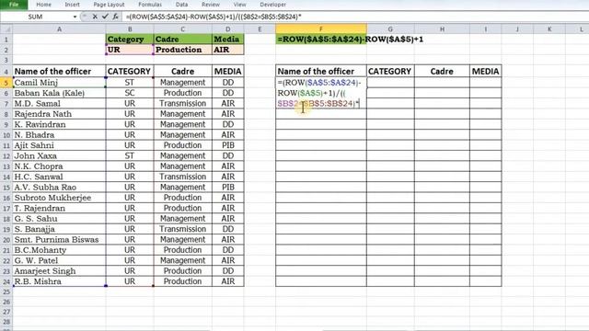Open the Formulas ribbon tab
This screenshot has width=589, height=331.
150,5
